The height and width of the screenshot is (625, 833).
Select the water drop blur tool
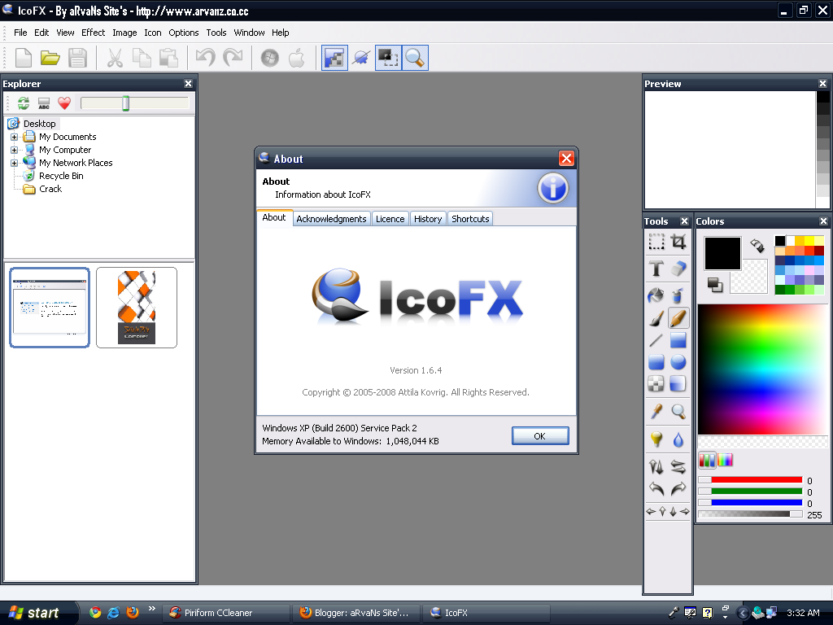[678, 439]
